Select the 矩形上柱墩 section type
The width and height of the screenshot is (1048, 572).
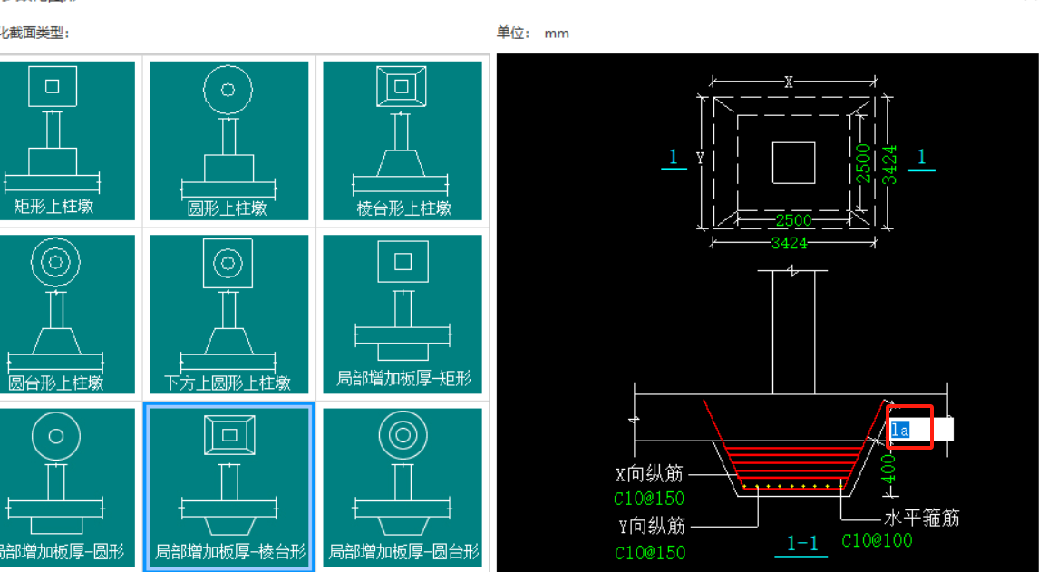(x=66, y=141)
